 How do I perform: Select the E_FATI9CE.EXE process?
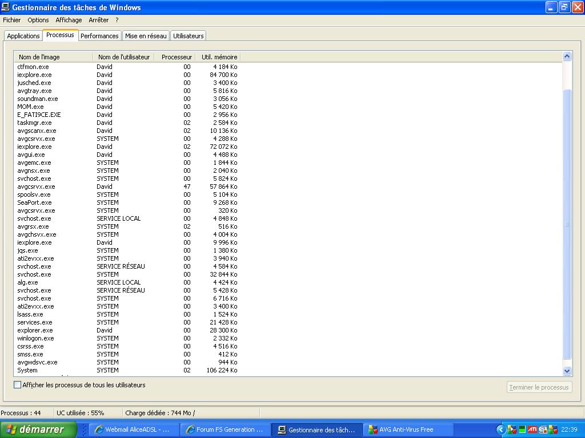pyautogui.click(x=127, y=115)
